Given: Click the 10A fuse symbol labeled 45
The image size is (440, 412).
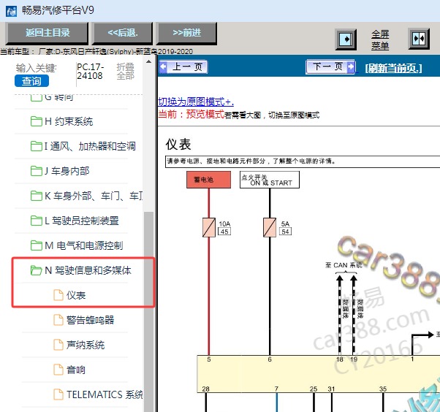Looking at the screenshot, I should [209, 227].
